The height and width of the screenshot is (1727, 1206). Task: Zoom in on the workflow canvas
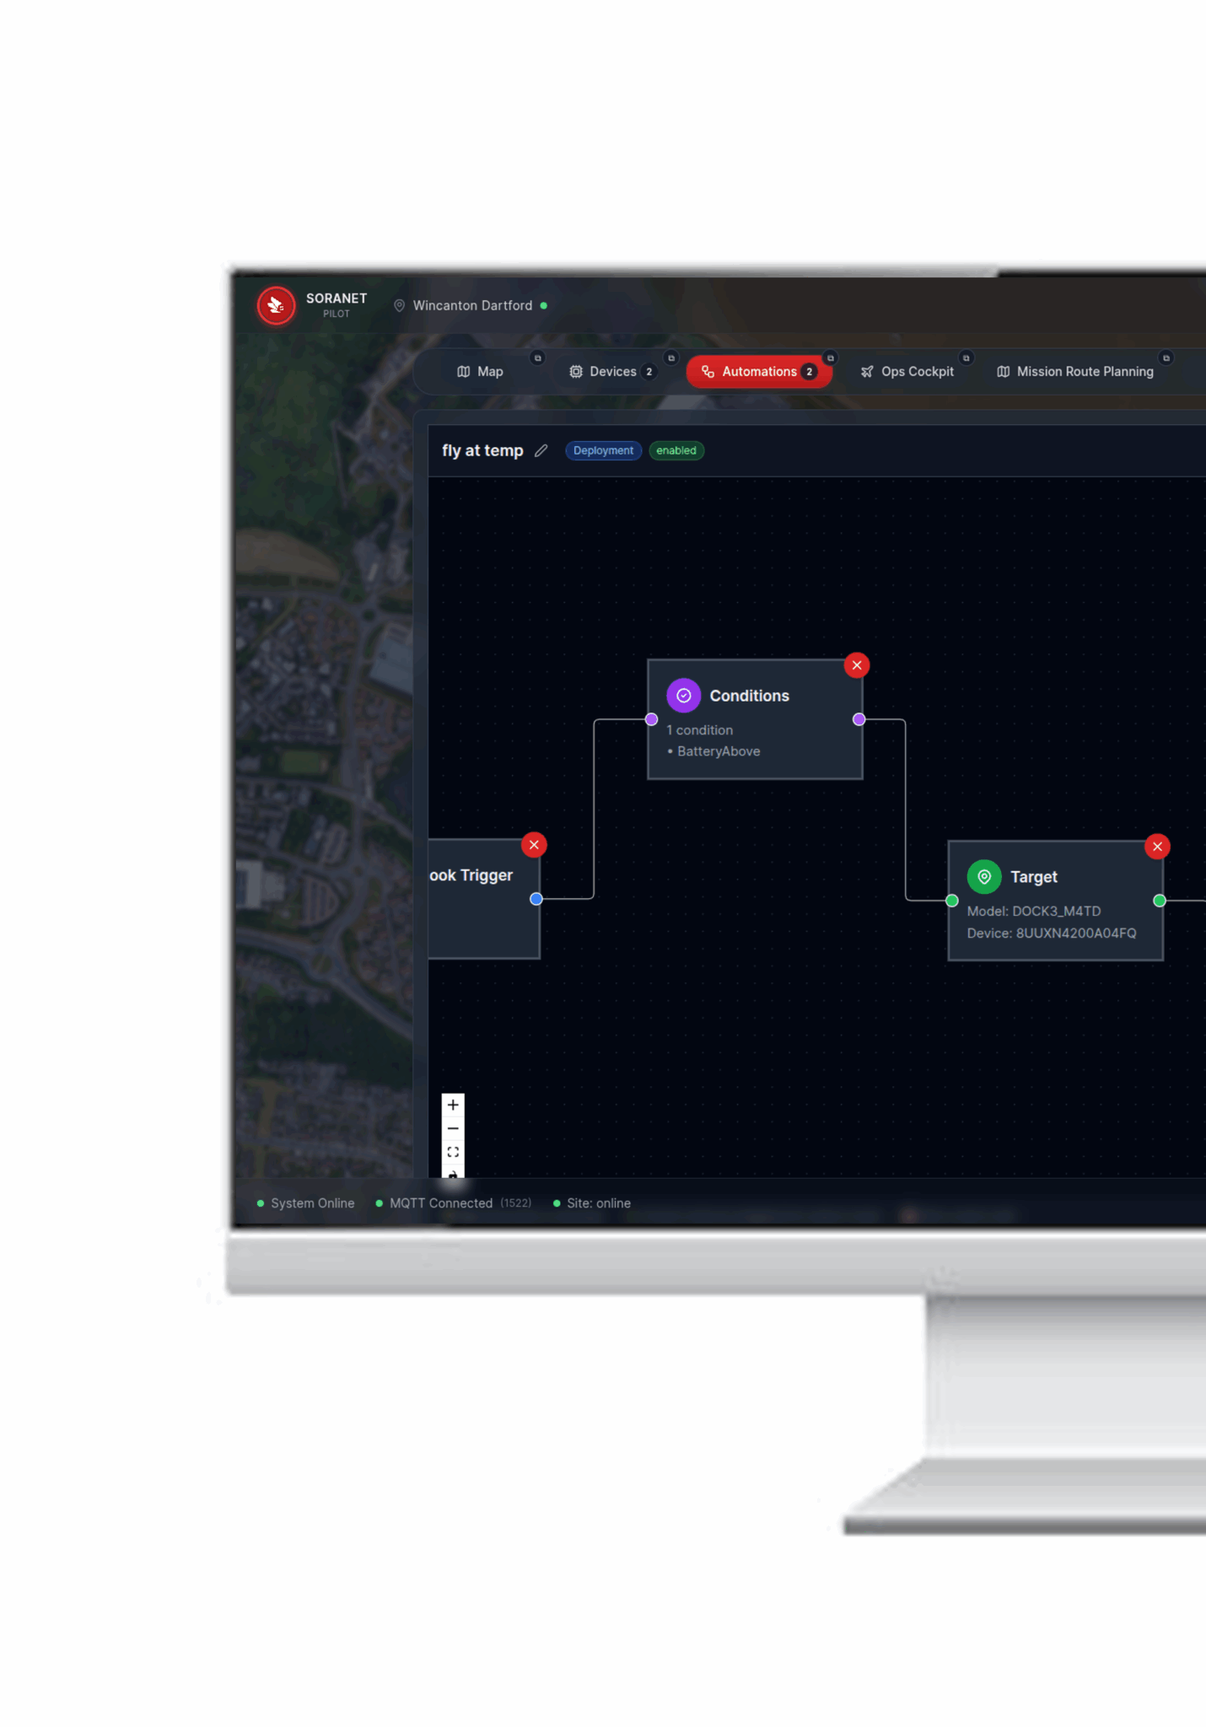[453, 1105]
